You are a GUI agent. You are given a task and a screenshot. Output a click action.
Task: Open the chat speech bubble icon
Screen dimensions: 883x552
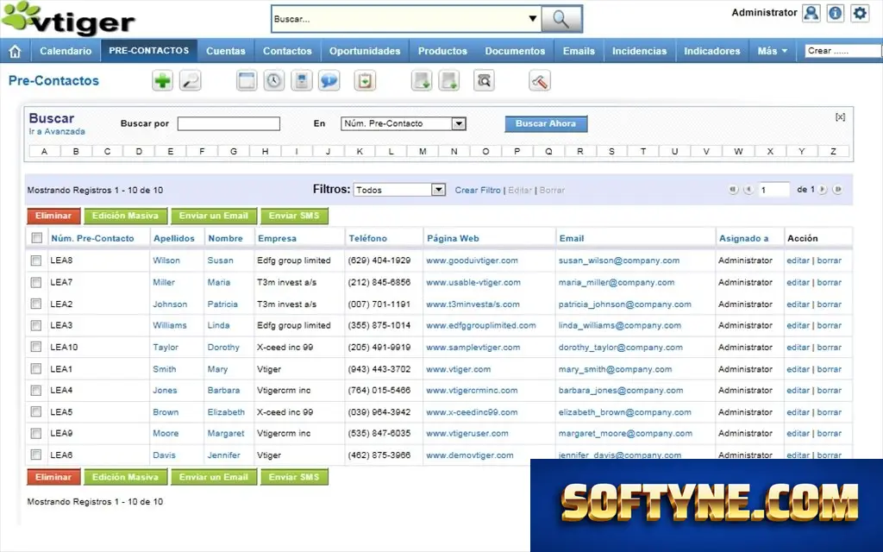coord(329,80)
